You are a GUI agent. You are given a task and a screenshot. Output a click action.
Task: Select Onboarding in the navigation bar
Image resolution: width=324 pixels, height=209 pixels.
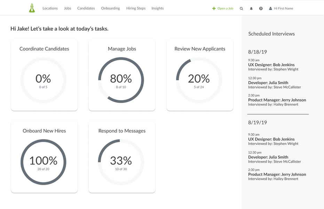pyautogui.click(x=110, y=8)
